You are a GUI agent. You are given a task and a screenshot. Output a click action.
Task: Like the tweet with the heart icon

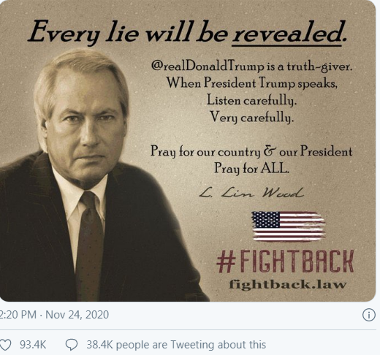(5, 345)
